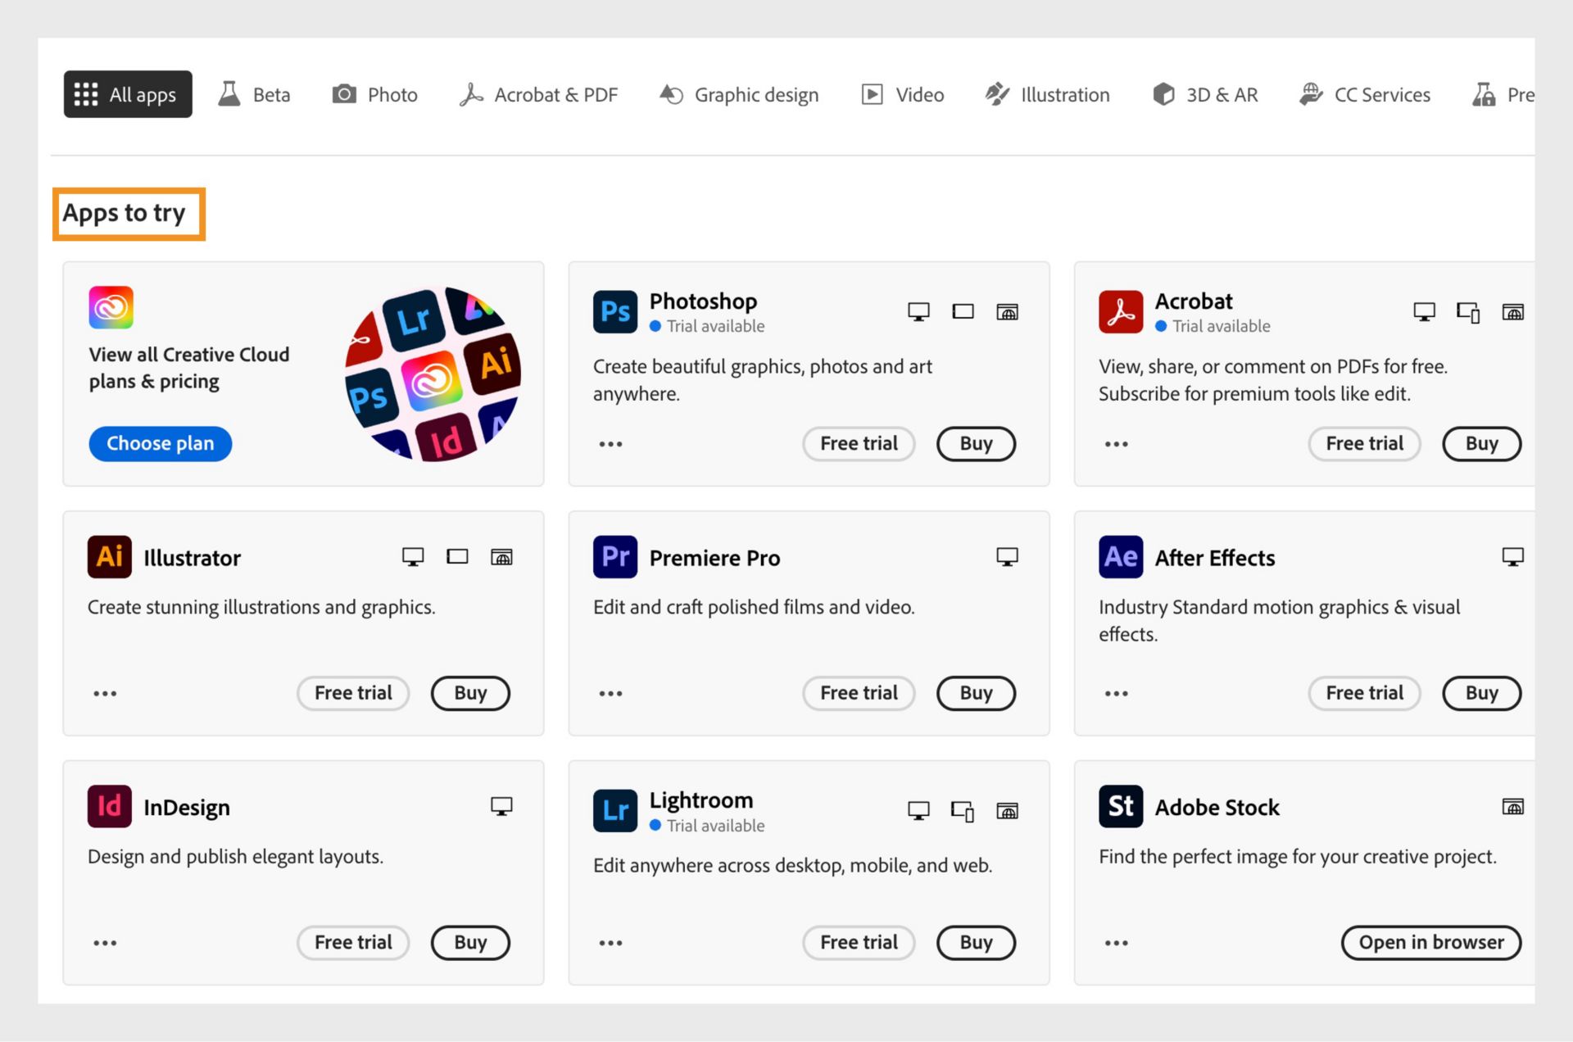This screenshot has width=1573, height=1042.
Task: Click the InDesign app icon
Action: tap(107, 806)
